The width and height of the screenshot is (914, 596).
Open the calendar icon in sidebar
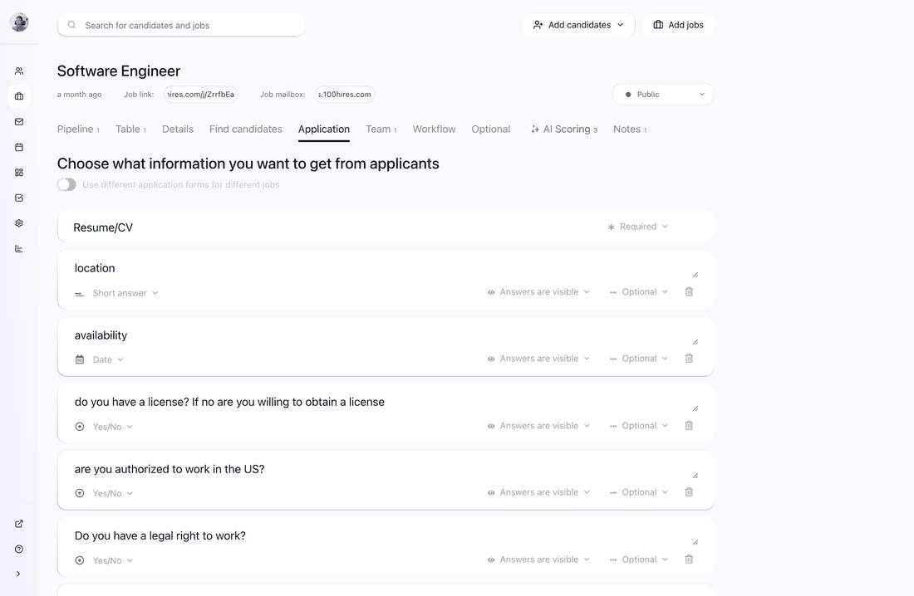[x=18, y=148]
